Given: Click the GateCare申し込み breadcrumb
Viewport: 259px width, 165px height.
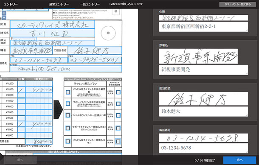Looking at the screenshot, I should pyautogui.click(x=121, y=4).
